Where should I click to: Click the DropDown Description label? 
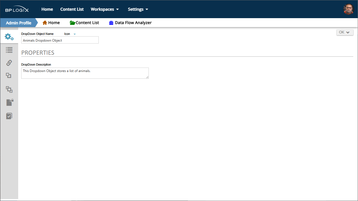coord(36,64)
